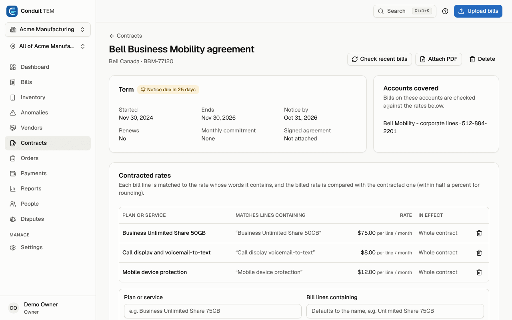Image resolution: width=512 pixels, height=320 pixels.
Task: Select Contracts in the sidebar
Action: click(x=48, y=143)
